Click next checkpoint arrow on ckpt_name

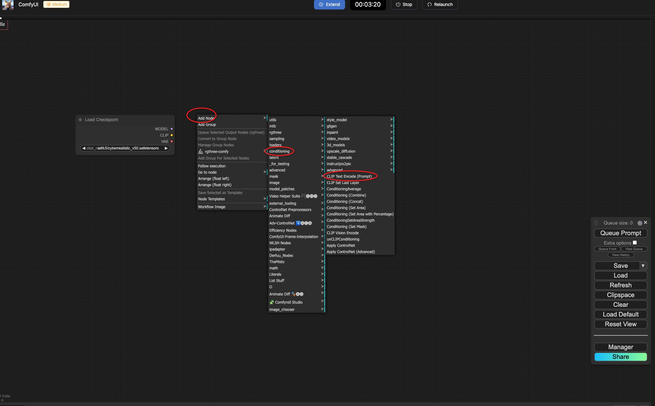point(166,148)
